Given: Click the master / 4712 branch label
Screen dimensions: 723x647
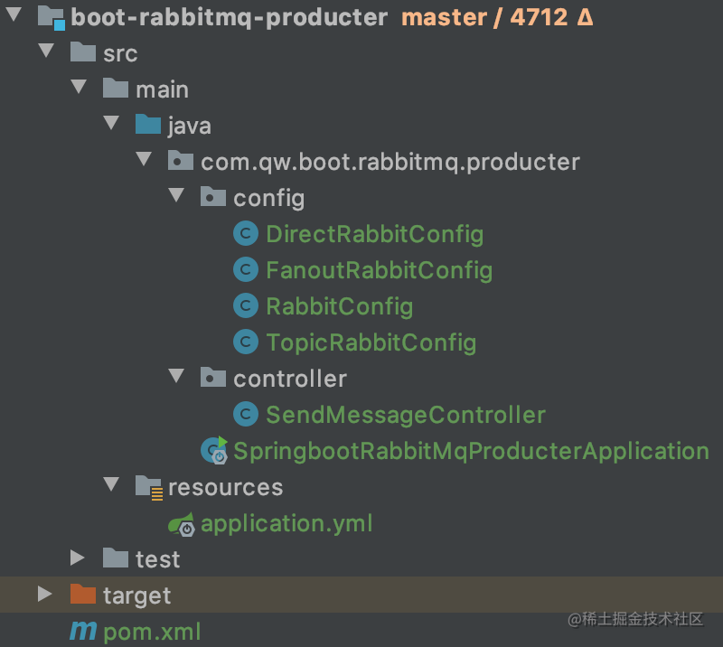Looking at the screenshot, I should tap(496, 17).
